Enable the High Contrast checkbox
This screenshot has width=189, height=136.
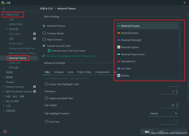(x=44, y=39)
